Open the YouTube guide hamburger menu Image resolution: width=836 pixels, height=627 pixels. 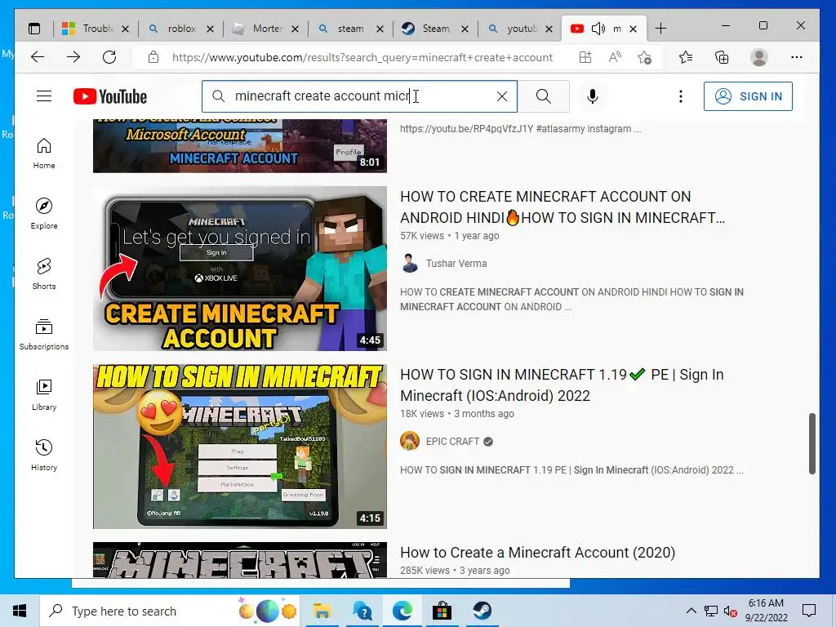[x=44, y=96]
